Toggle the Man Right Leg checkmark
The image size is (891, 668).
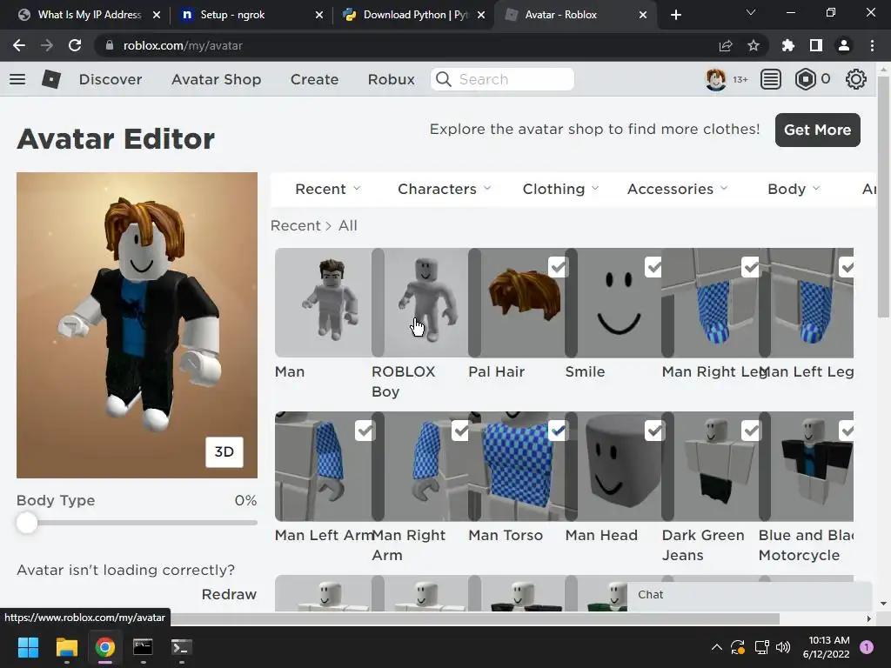point(751,266)
